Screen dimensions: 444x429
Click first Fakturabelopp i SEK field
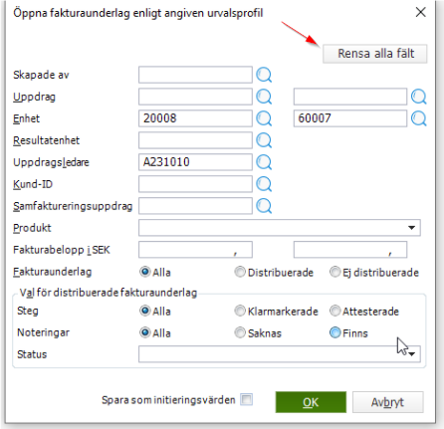[x=195, y=250]
